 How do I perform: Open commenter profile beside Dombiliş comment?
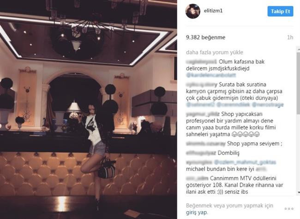[x=201, y=153]
